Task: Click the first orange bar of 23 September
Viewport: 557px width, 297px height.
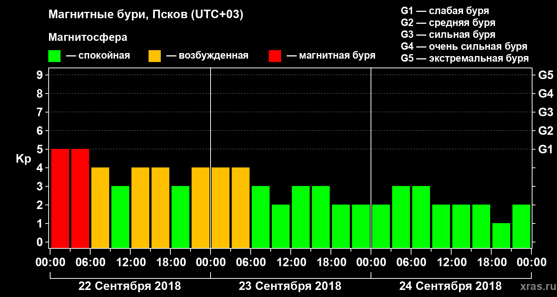Action: pos(221,208)
